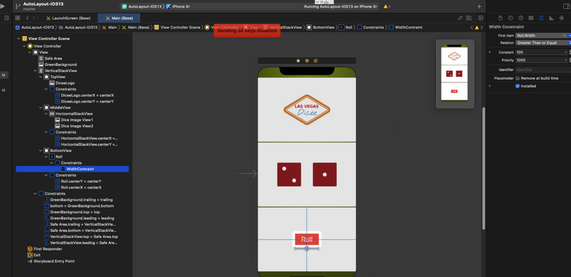Open the History inspector
This screenshot has width=571, height=277.
[x=510, y=18]
